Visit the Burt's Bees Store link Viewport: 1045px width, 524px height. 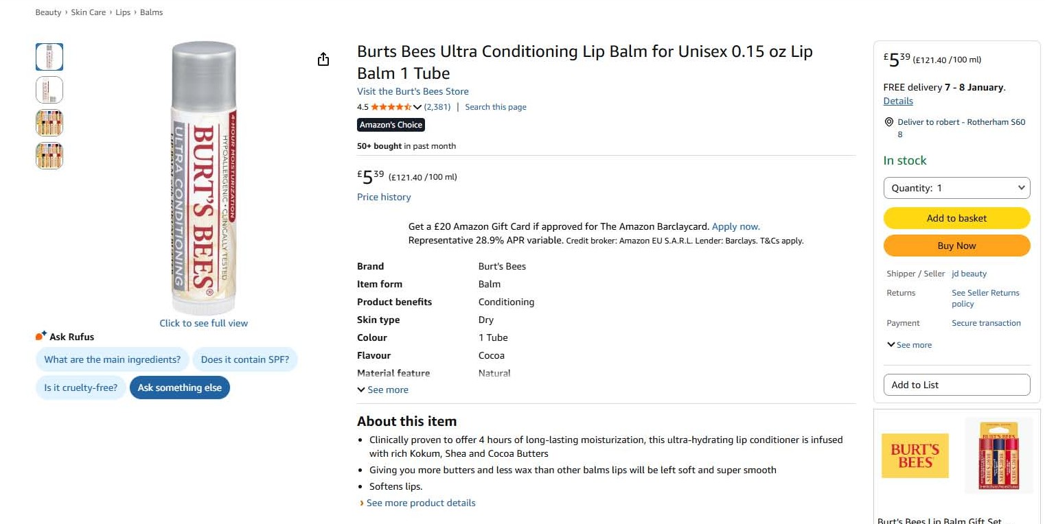[x=413, y=91]
